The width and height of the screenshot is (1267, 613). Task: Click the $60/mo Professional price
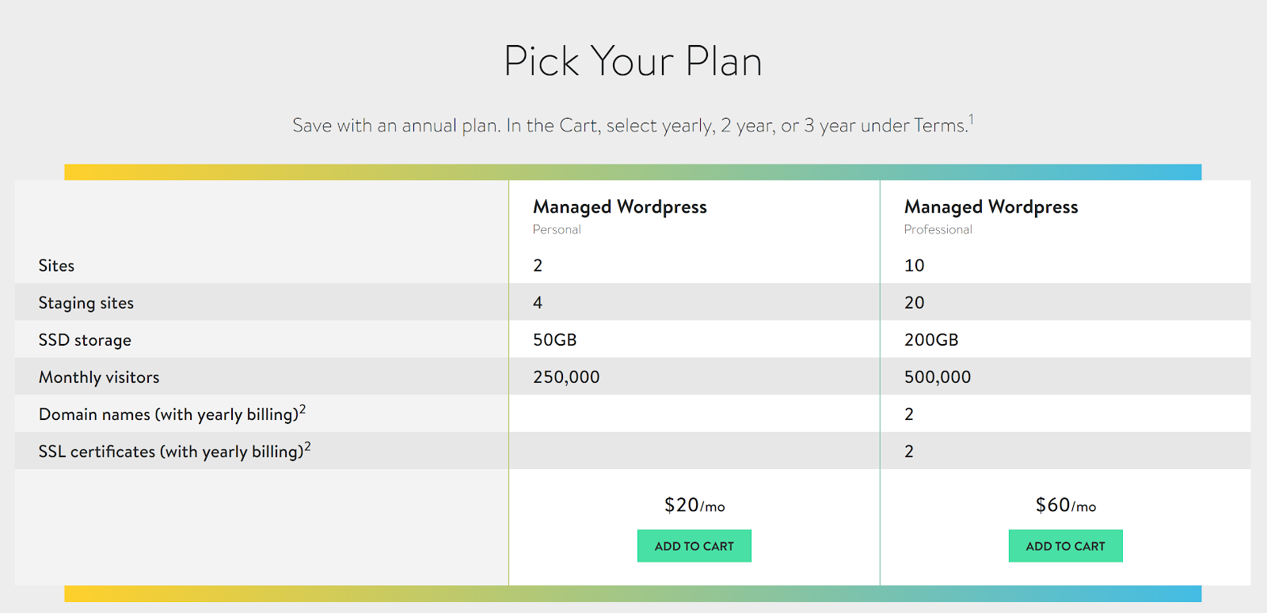1066,505
